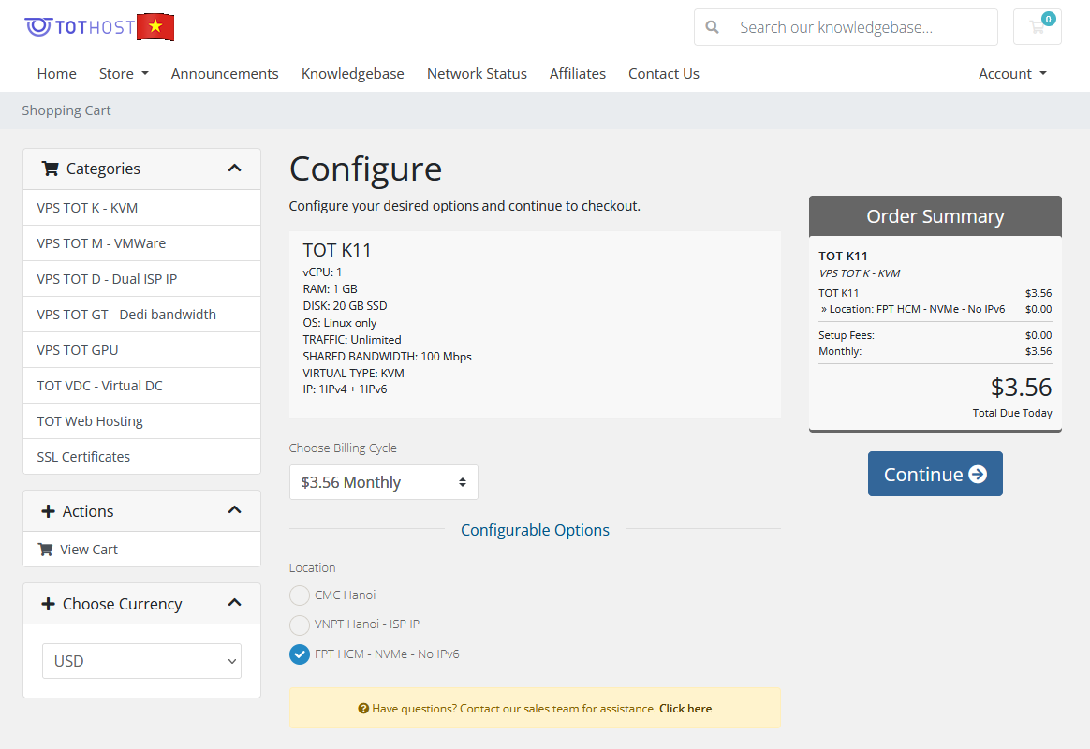Open the USD currency dropdown
The width and height of the screenshot is (1090, 749).
[141, 661]
